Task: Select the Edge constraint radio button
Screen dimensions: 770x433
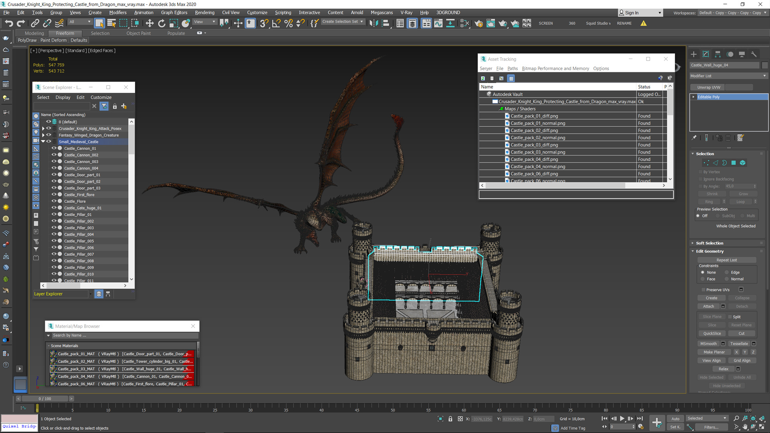Action: tap(726, 273)
